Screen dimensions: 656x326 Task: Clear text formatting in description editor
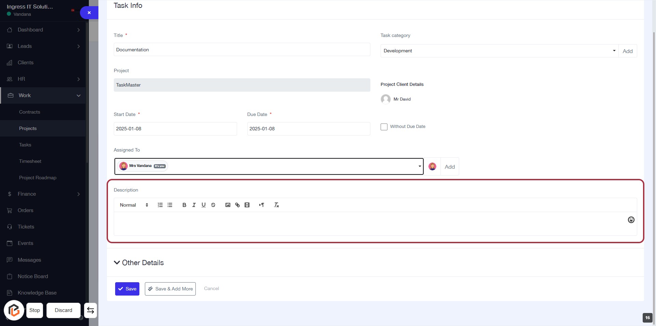tap(276, 205)
